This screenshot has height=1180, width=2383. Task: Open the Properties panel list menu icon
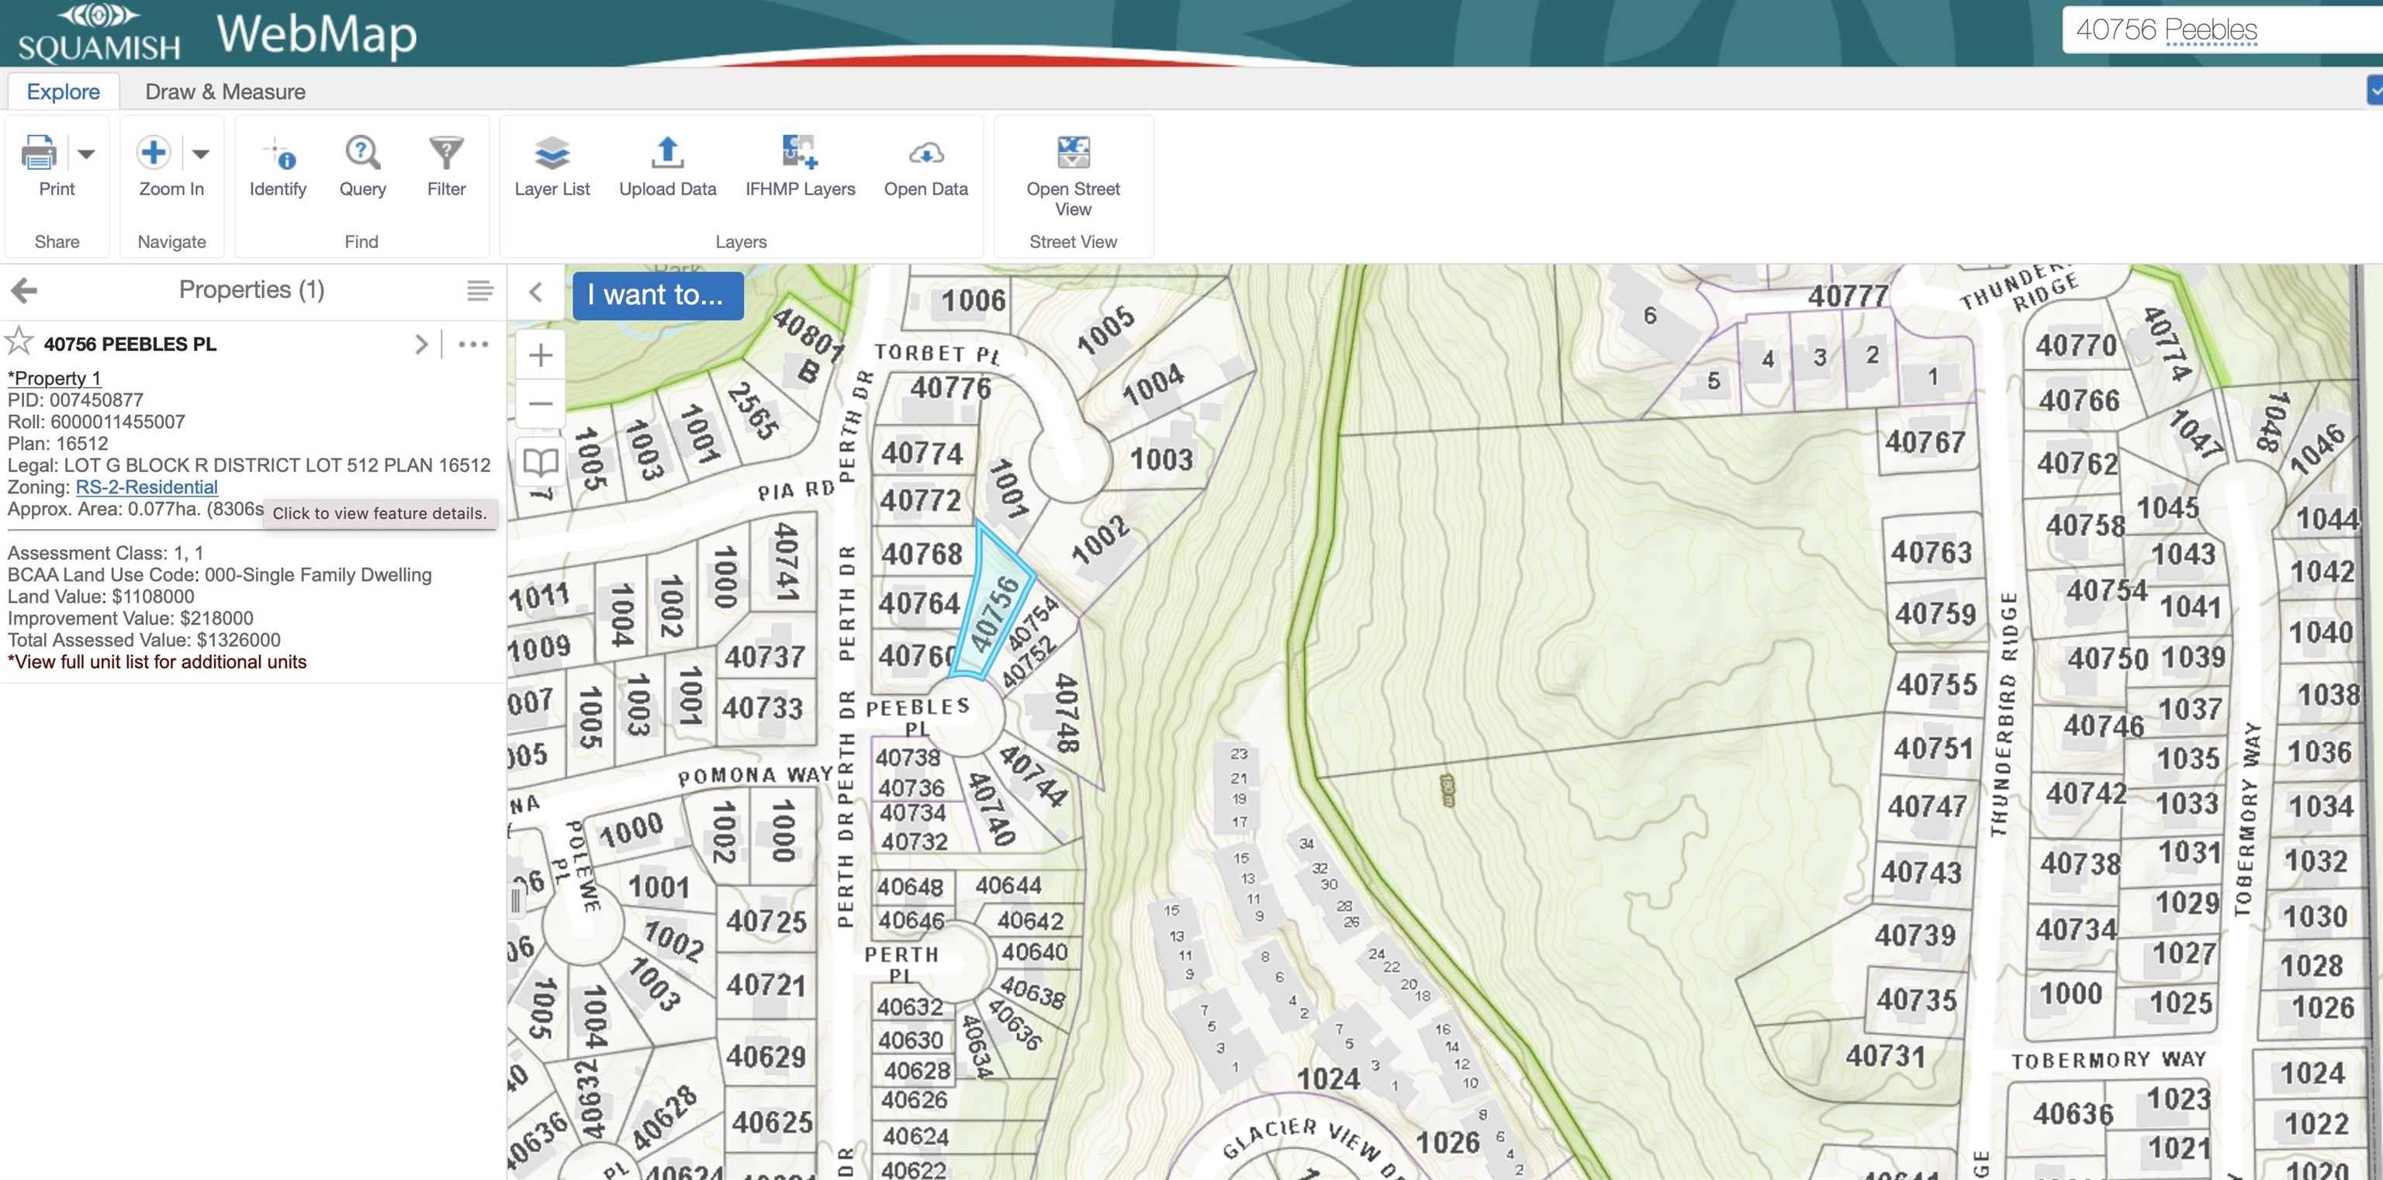[x=479, y=291]
